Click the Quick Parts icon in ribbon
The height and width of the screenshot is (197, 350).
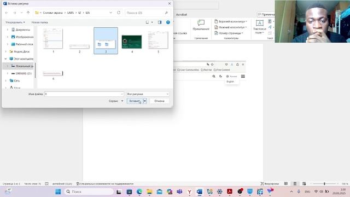point(270,21)
